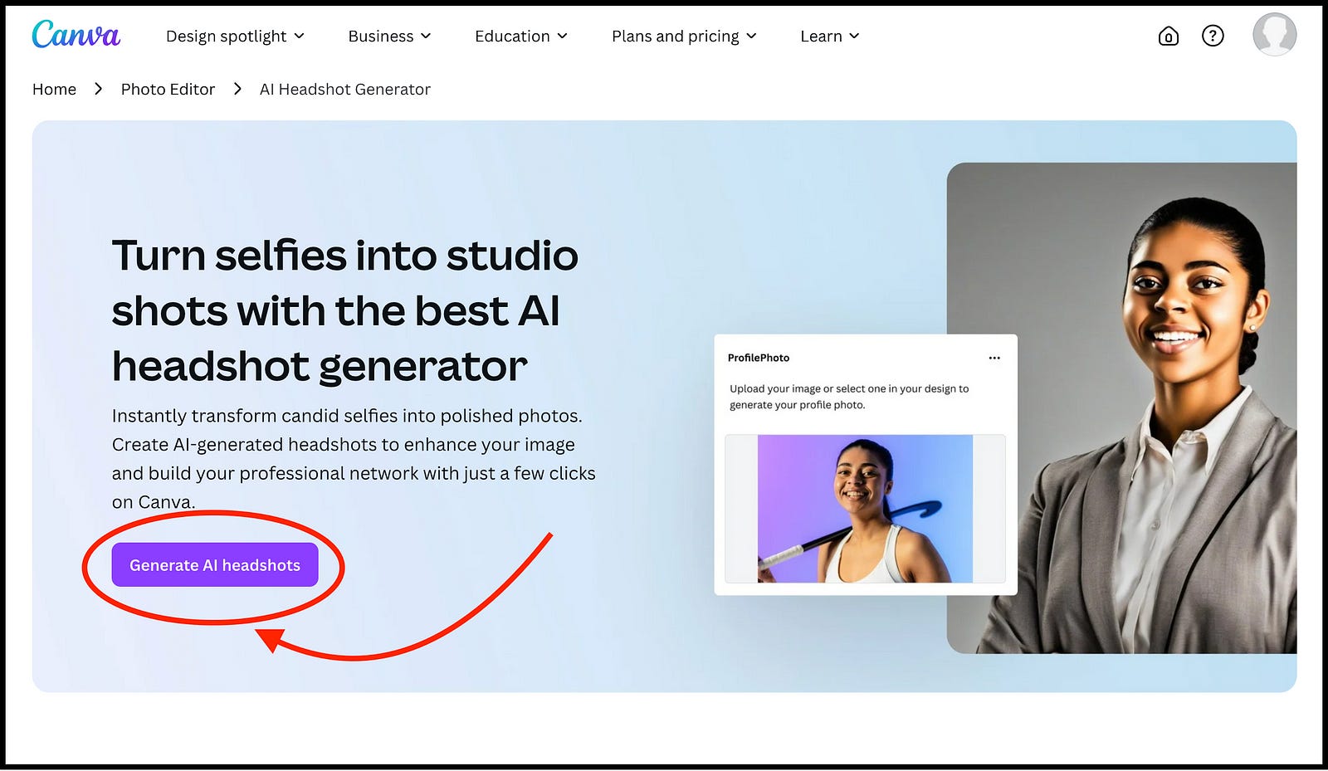Open the Learn menu
Screen dimensions: 1328x771
[x=829, y=37]
